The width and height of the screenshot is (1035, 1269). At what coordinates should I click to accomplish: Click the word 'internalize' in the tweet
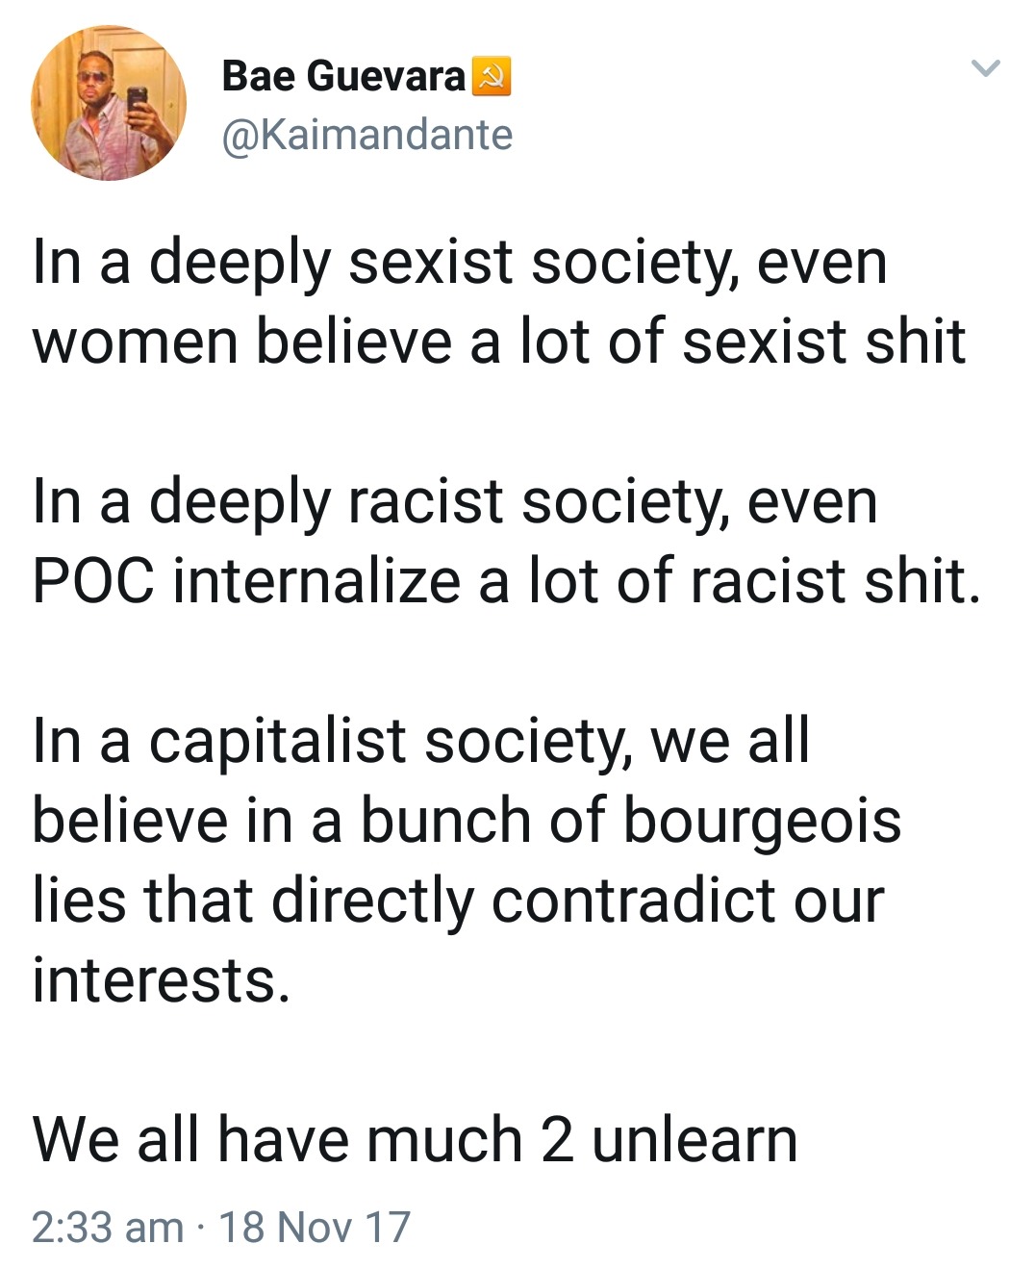[x=316, y=581]
